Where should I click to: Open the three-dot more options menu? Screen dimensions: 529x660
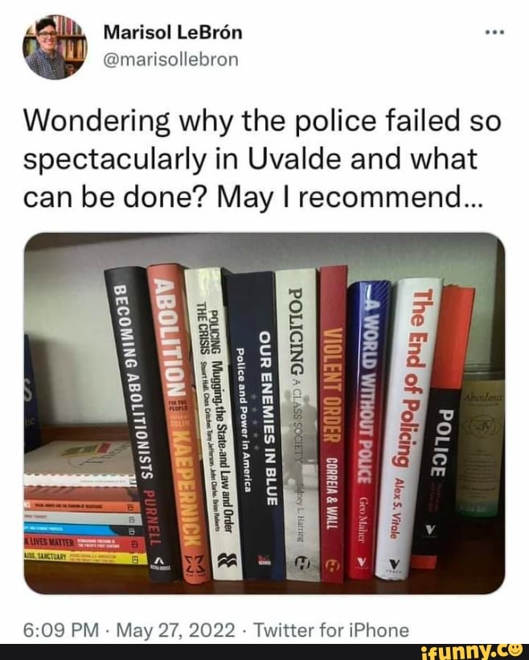[494, 32]
